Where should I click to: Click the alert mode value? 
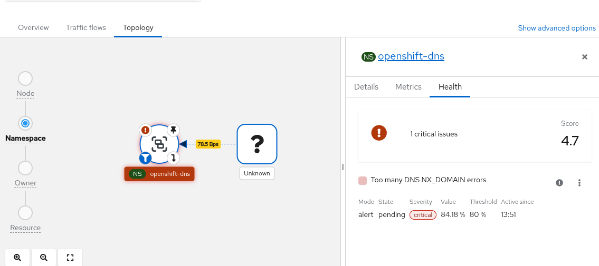(366, 214)
